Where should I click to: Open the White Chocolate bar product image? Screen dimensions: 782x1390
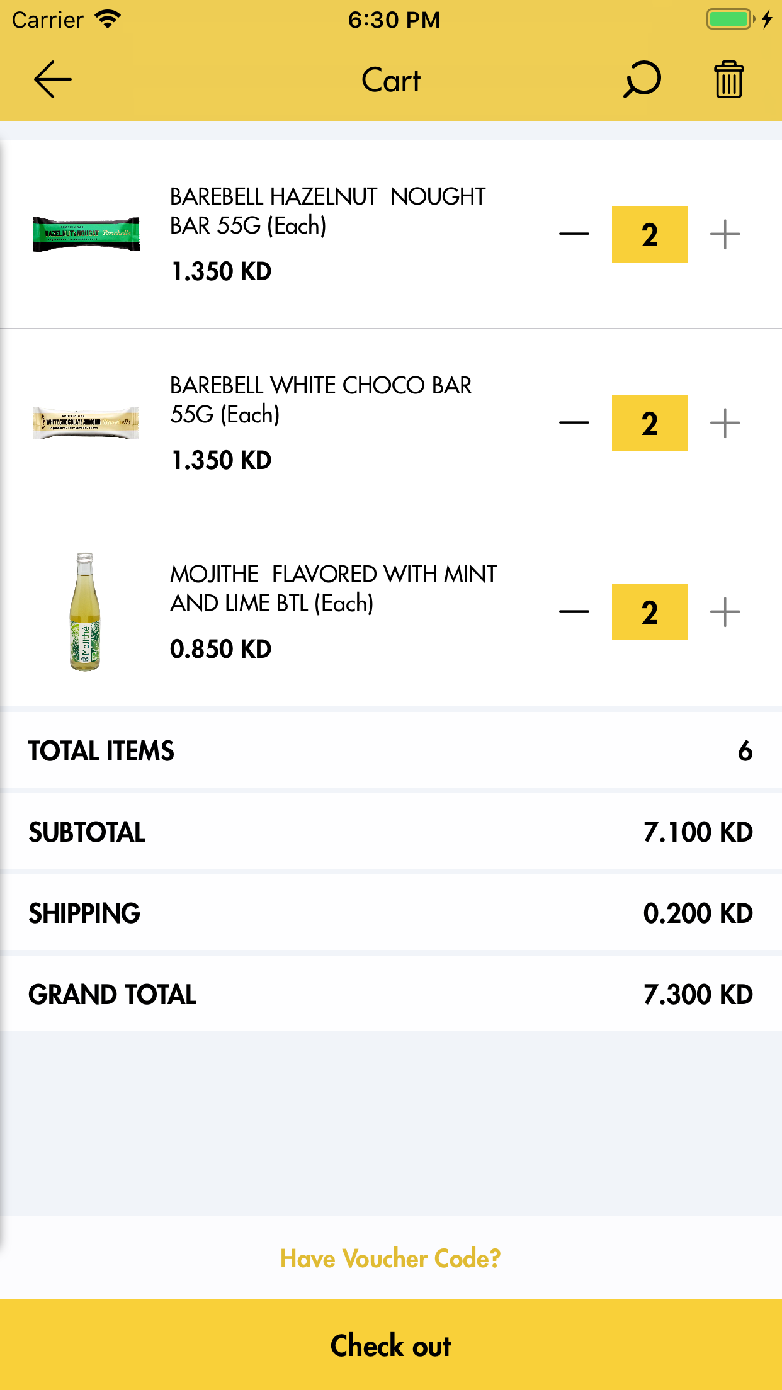click(86, 423)
